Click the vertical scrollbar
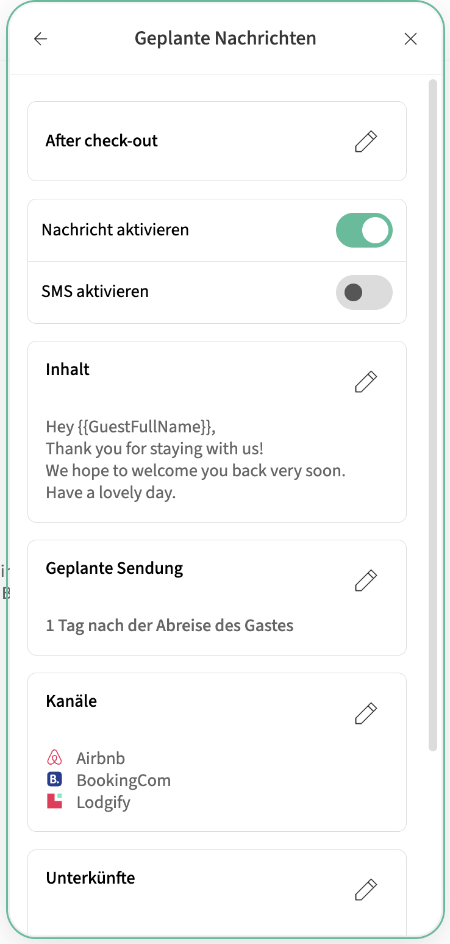Screen dimensions: 450x944 (x=433, y=415)
